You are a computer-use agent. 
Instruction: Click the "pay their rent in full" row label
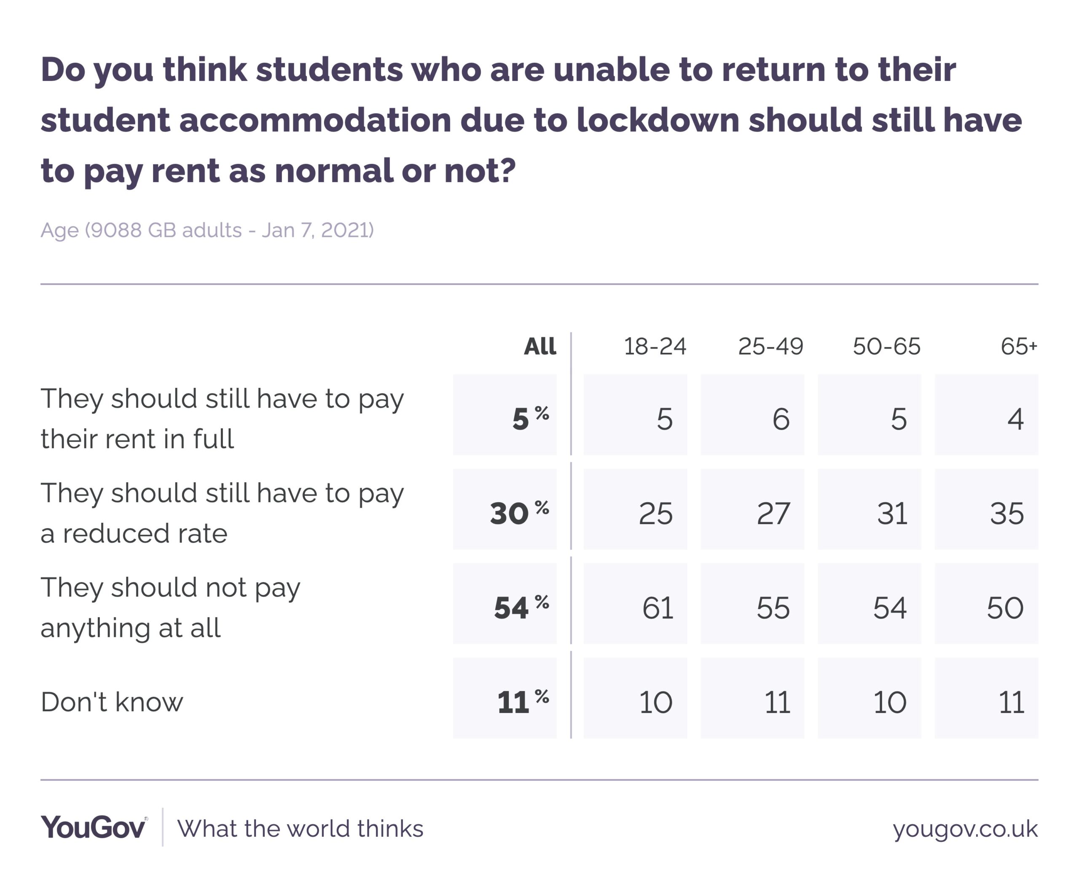[222, 419]
